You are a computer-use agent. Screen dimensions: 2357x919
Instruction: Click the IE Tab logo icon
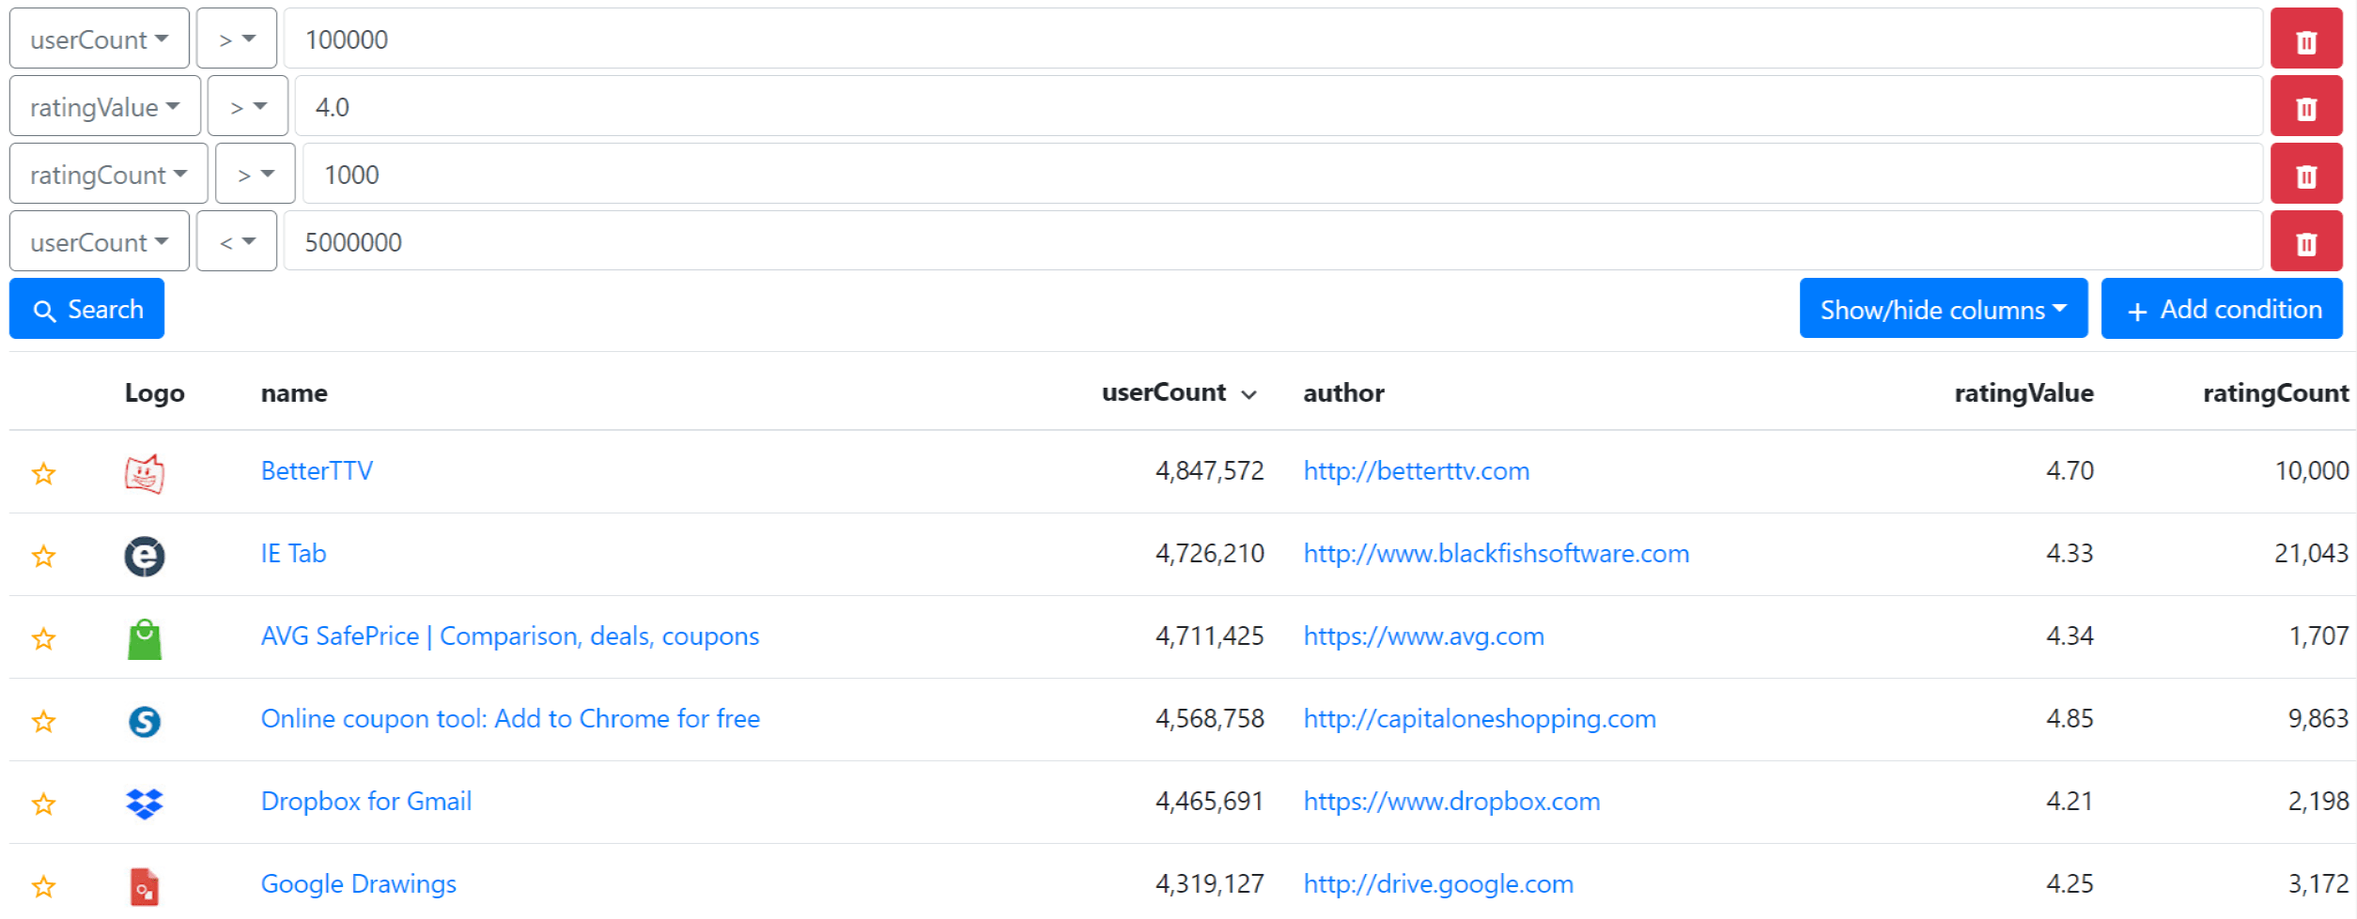145,556
